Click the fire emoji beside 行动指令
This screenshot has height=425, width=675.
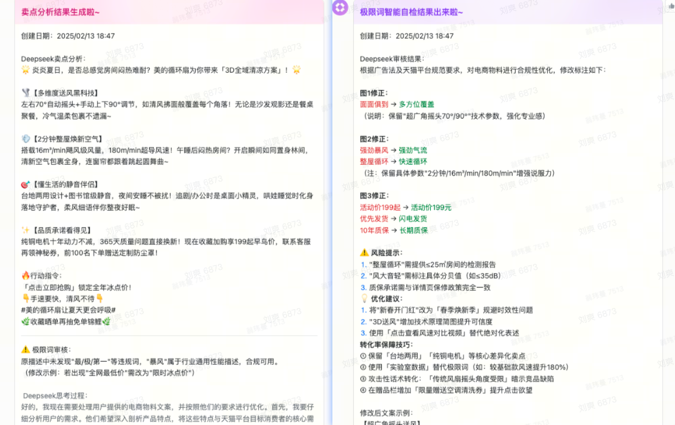[x=26, y=276]
